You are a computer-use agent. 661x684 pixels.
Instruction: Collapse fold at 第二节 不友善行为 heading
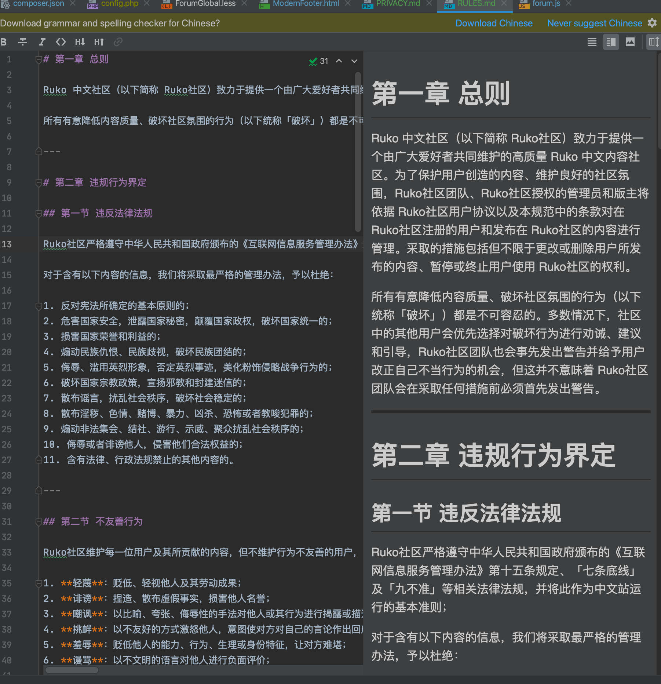point(39,521)
